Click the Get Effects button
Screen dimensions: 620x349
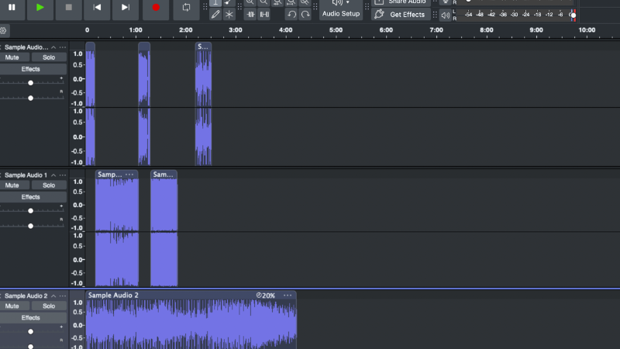[x=401, y=15]
